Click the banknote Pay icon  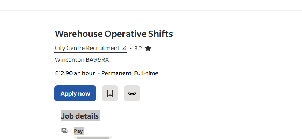pos(64,131)
